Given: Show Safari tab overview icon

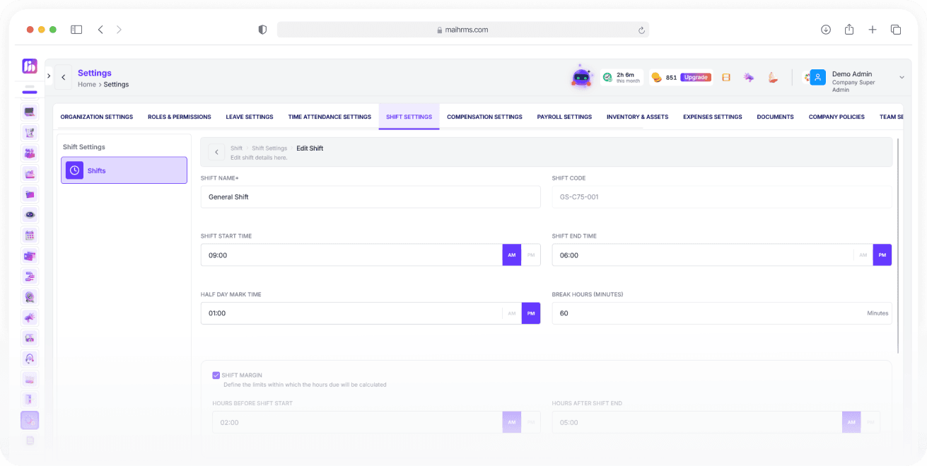Looking at the screenshot, I should (x=896, y=30).
